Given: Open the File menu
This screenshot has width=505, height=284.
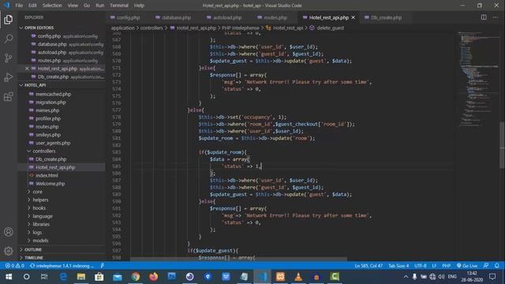Looking at the screenshot, I should pos(19,6).
